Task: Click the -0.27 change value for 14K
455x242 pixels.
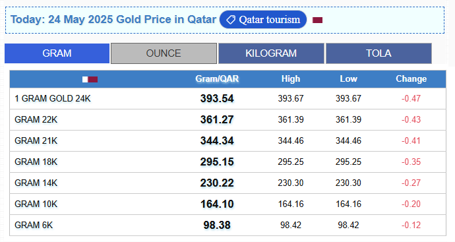Action: tap(411, 183)
